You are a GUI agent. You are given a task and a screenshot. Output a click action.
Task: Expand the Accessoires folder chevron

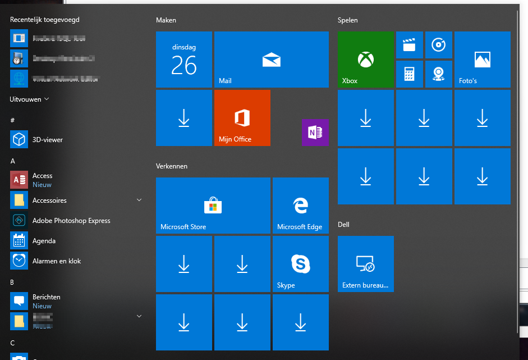pyautogui.click(x=139, y=200)
